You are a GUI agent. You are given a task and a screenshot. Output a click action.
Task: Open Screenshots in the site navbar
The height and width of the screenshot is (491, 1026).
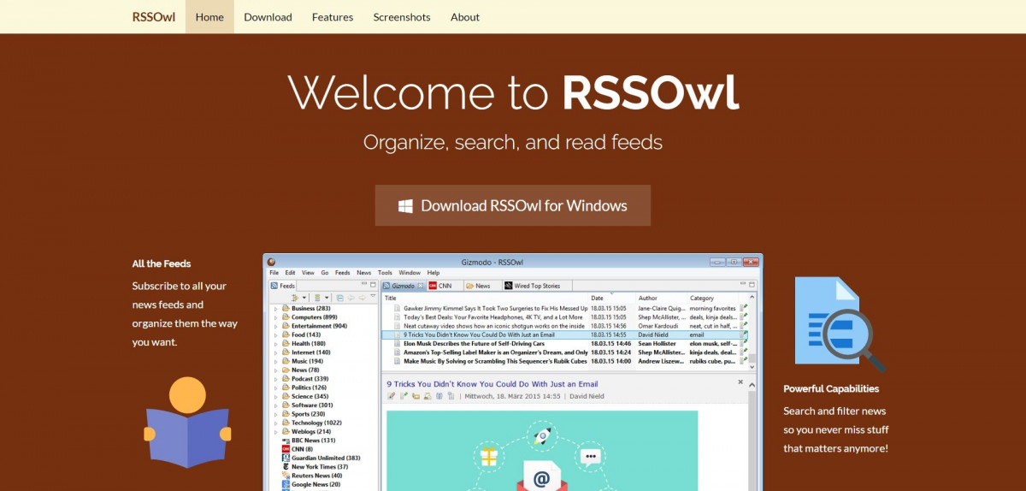tap(402, 16)
